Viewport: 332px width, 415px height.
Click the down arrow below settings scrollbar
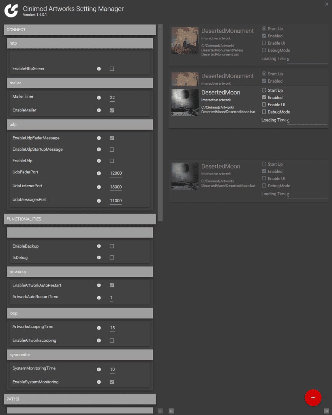(160, 411)
